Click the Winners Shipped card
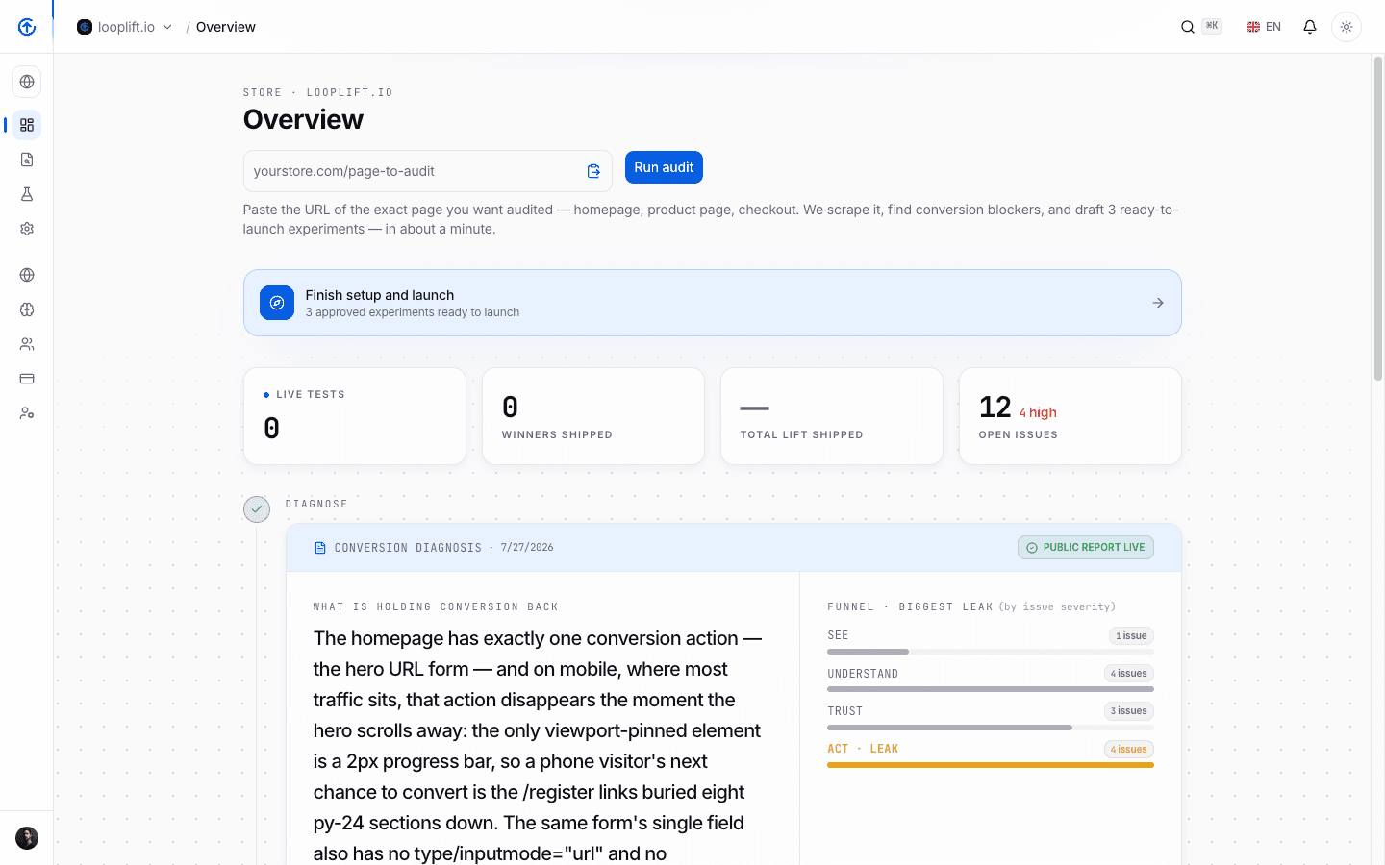 (x=593, y=416)
